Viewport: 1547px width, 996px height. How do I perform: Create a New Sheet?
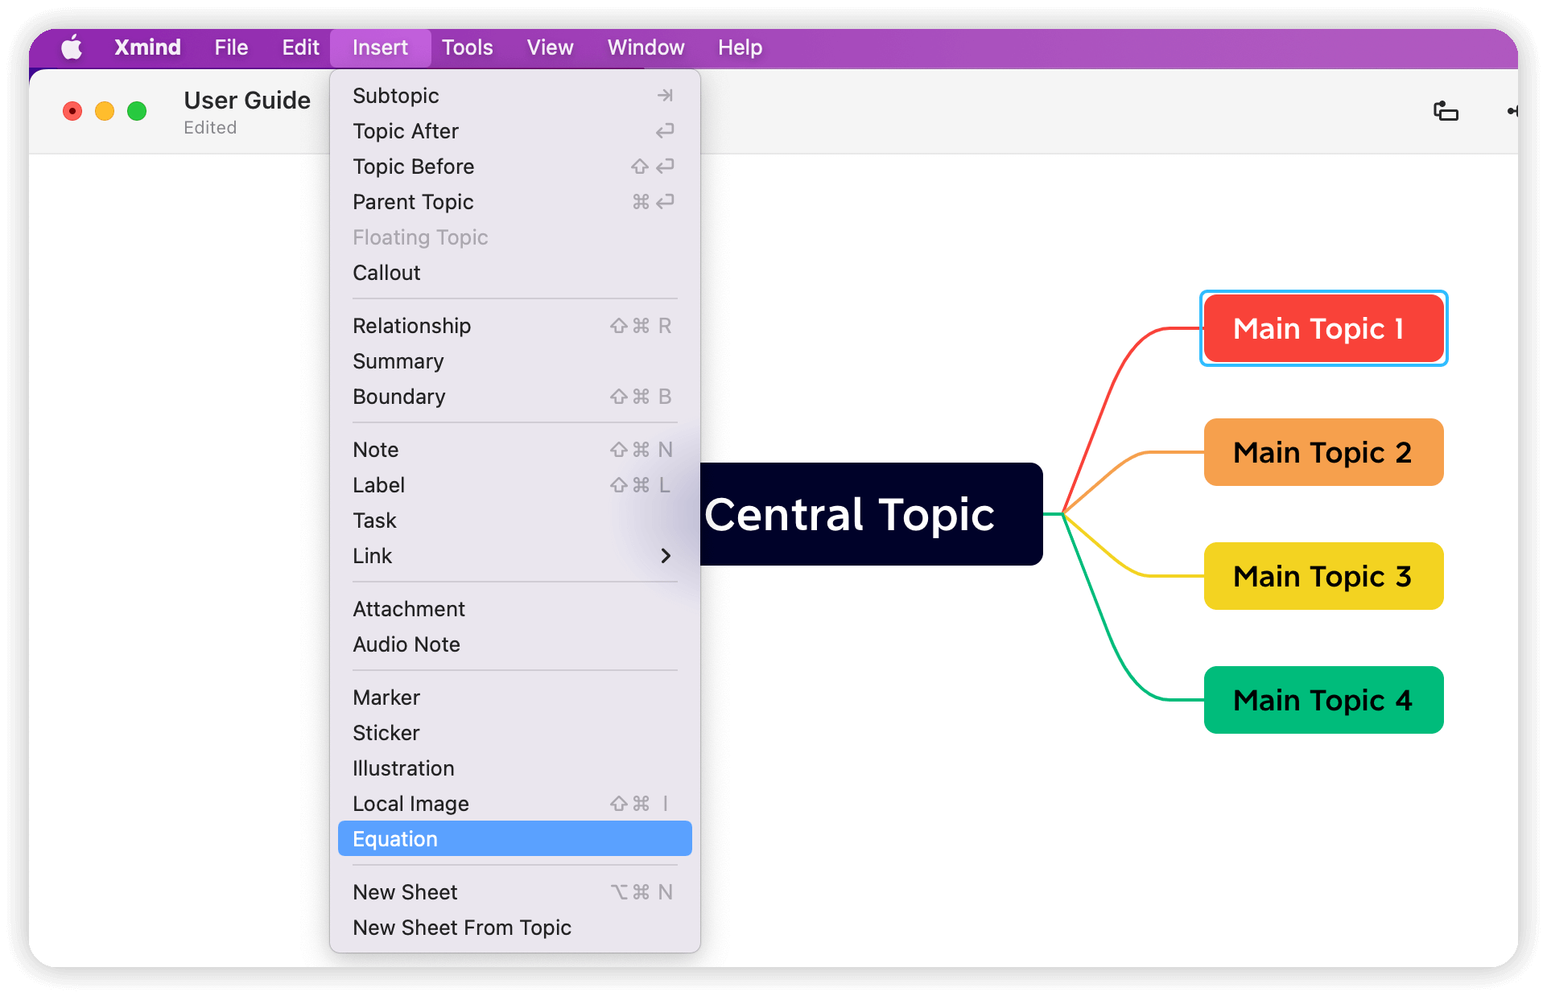tap(514, 892)
